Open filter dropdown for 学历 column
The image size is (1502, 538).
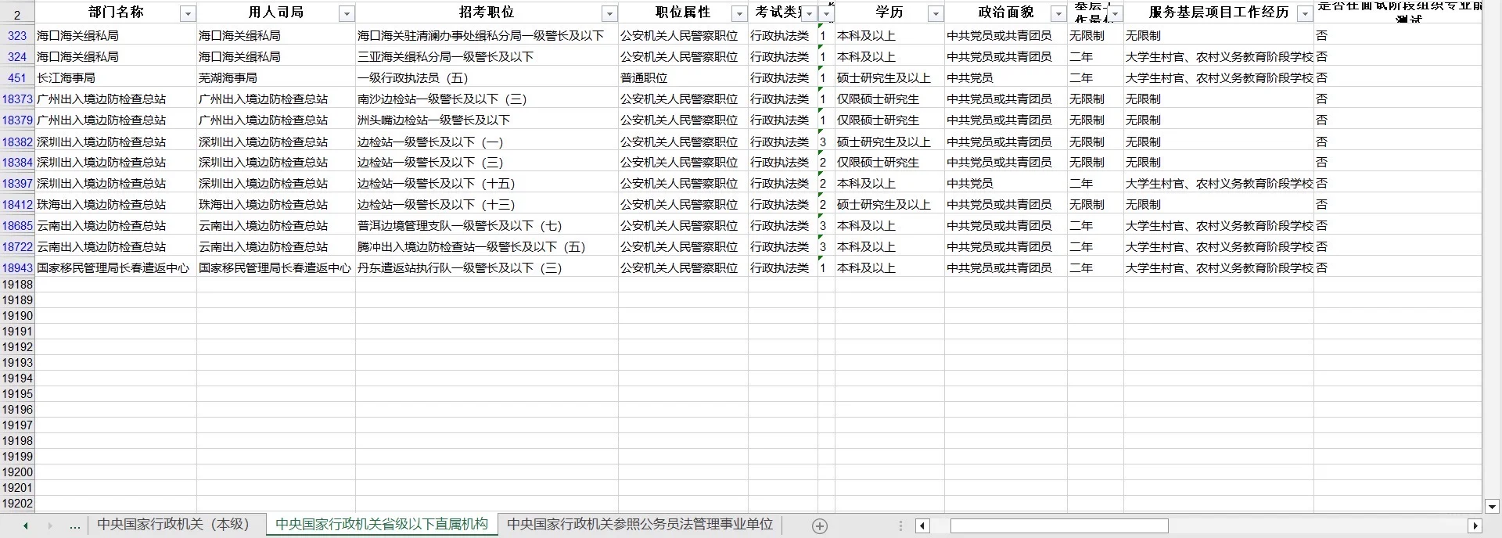pyautogui.click(x=936, y=14)
